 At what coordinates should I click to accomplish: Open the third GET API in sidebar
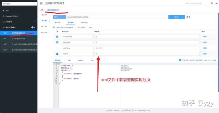coord(19,44)
